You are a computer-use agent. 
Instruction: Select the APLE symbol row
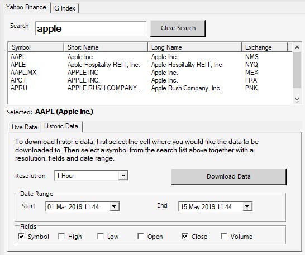(18, 65)
